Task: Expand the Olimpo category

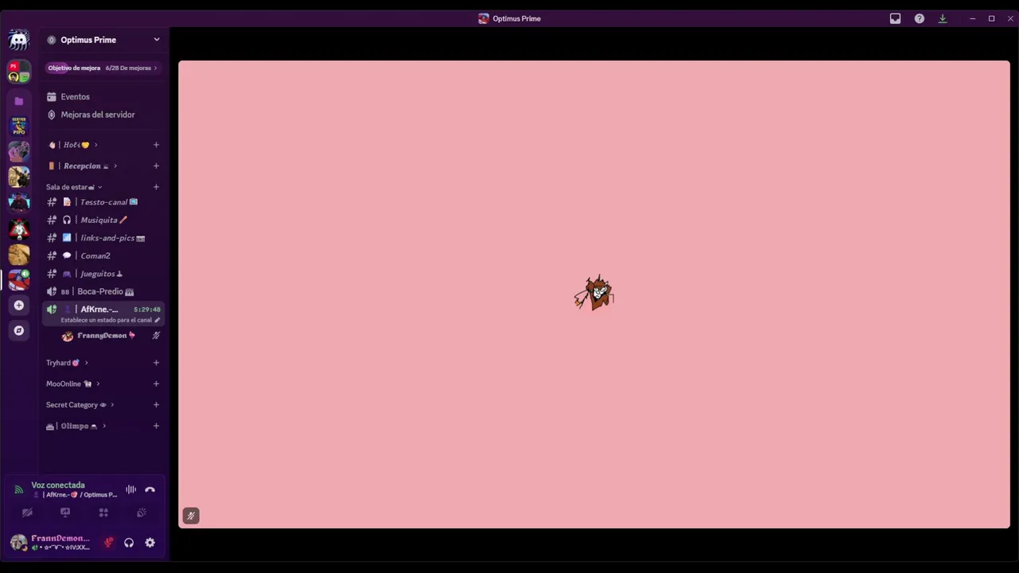Action: pos(76,426)
